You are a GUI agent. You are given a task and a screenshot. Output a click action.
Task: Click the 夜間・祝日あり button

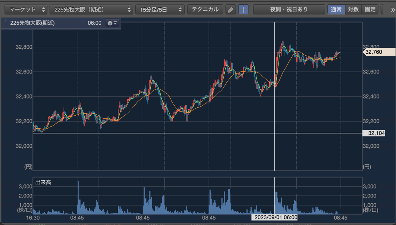(x=289, y=9)
